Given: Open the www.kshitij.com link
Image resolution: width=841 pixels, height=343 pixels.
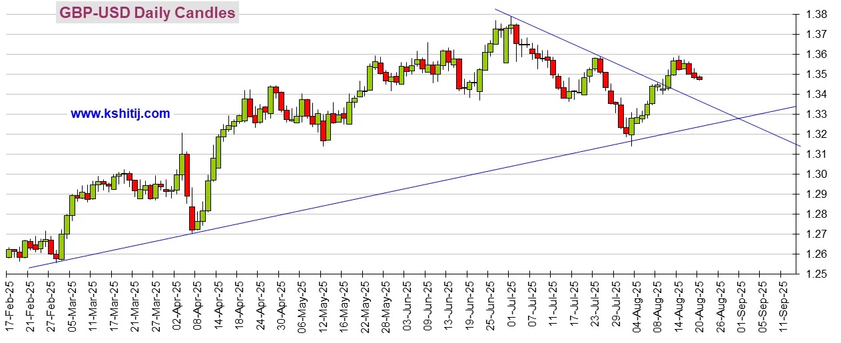Looking at the screenshot, I should tap(120, 114).
